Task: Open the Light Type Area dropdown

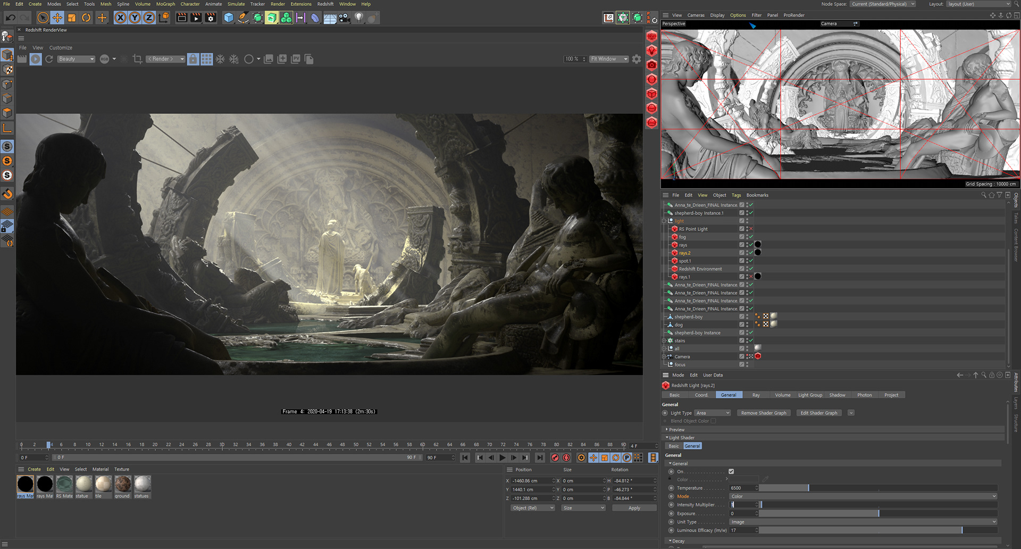Action: (713, 413)
